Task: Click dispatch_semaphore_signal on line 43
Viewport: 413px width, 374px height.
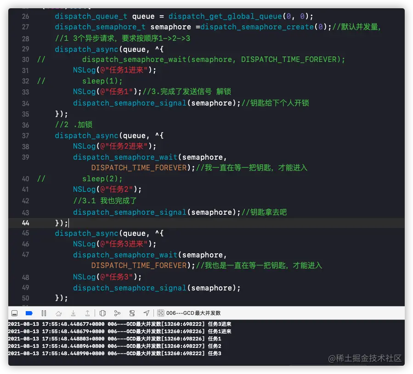Action: click(x=130, y=212)
